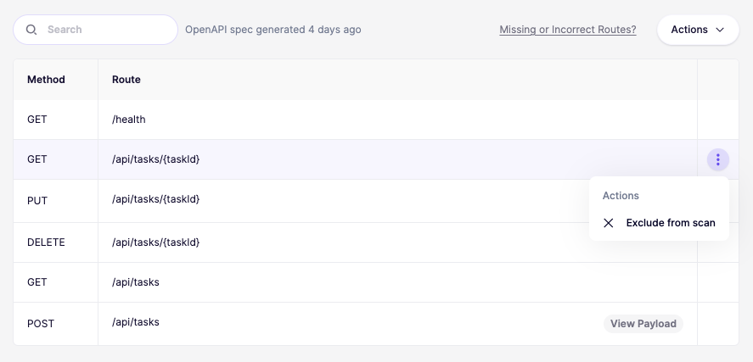The image size is (753, 362).
Task: Click the PUT method cell
Action: [37, 201]
